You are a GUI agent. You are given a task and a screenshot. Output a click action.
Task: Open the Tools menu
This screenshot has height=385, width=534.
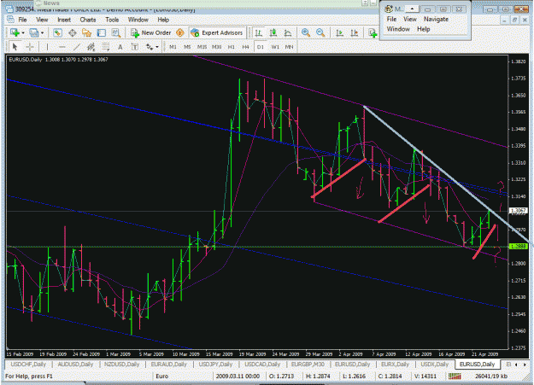point(112,20)
